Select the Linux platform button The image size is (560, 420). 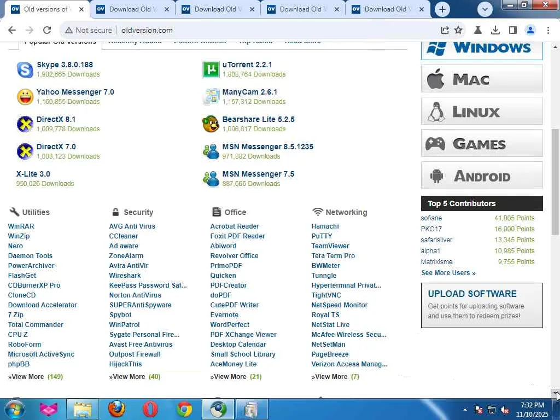[482, 111]
